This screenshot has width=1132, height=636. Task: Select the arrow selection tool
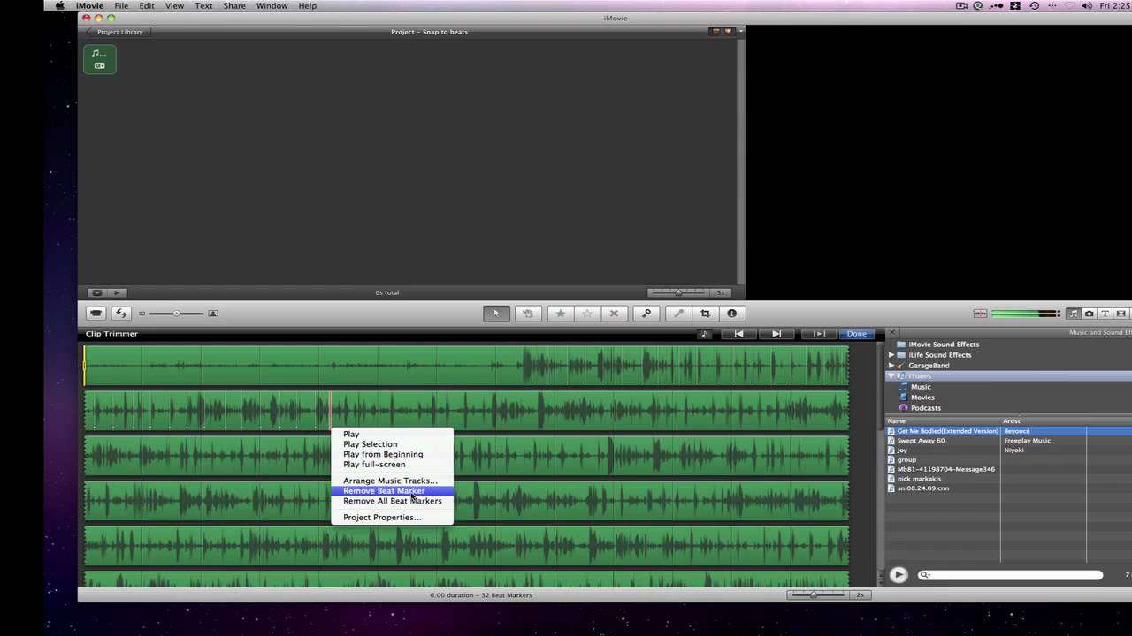pyautogui.click(x=496, y=314)
